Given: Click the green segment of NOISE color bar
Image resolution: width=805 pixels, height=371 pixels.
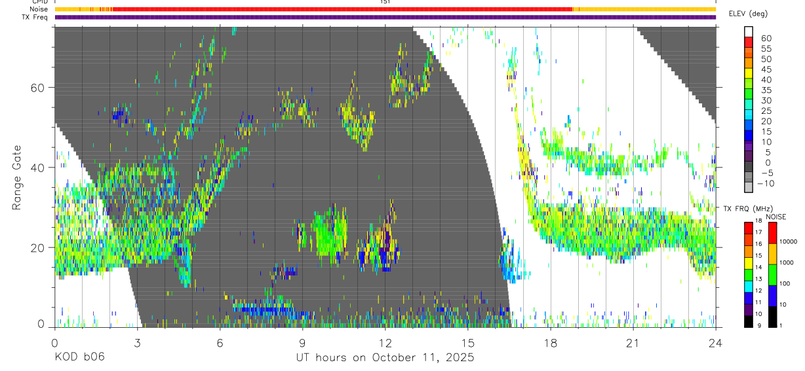Looking at the screenshot, I should [772, 275].
